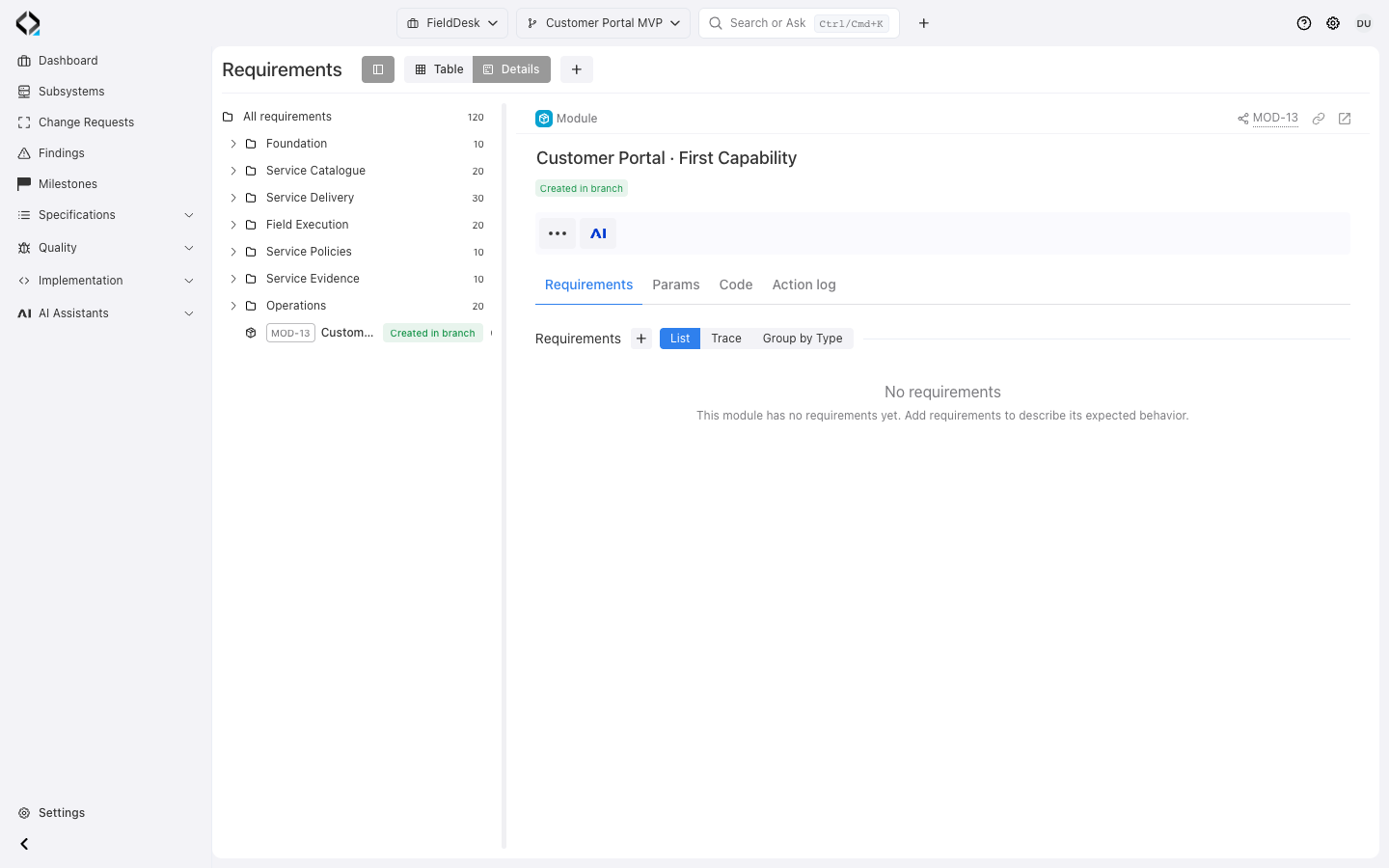Expand the Service Catalogue folder chevron
The width and height of the screenshot is (1389, 868).
(x=233, y=171)
